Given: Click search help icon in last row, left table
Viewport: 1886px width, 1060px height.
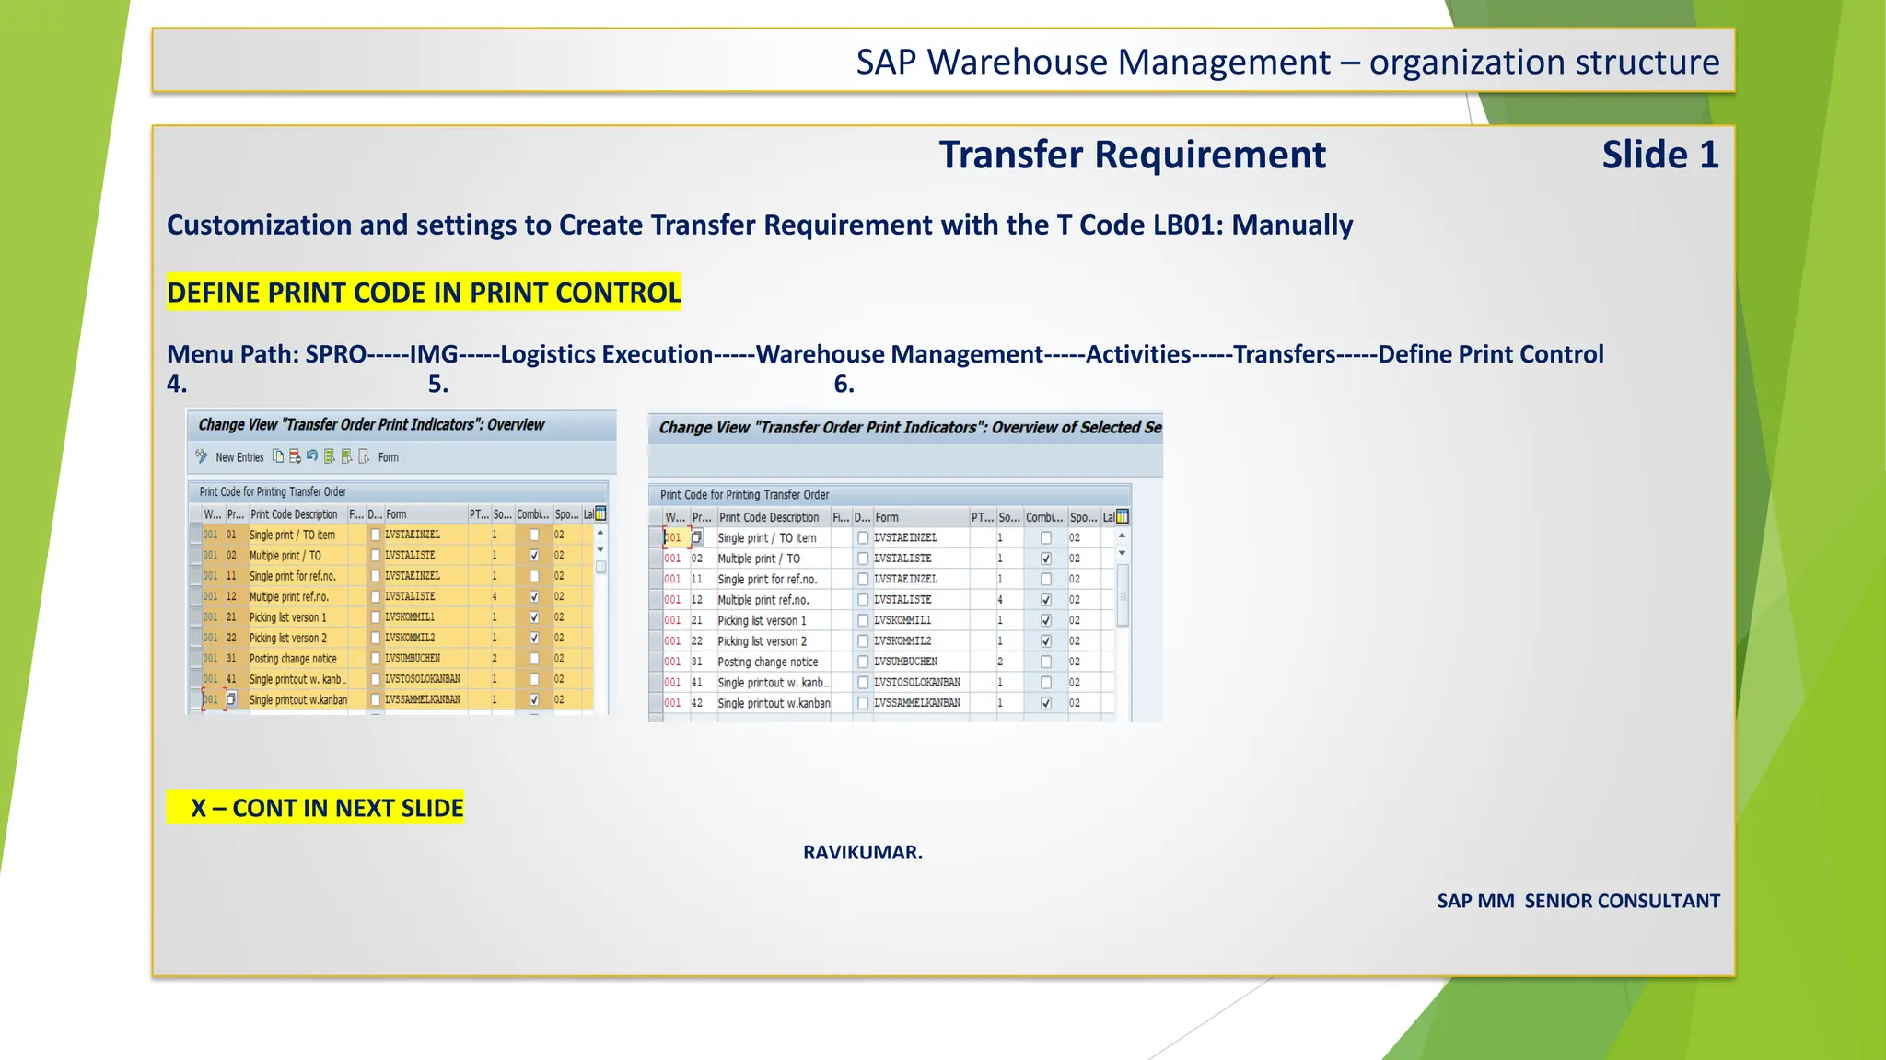Looking at the screenshot, I should pyautogui.click(x=231, y=699).
